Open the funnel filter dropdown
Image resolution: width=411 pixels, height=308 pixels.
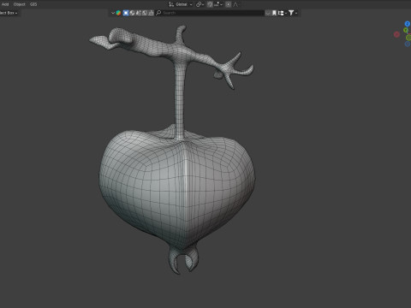(293, 13)
